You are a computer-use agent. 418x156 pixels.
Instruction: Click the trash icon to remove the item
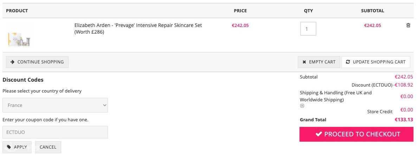pos(408,25)
